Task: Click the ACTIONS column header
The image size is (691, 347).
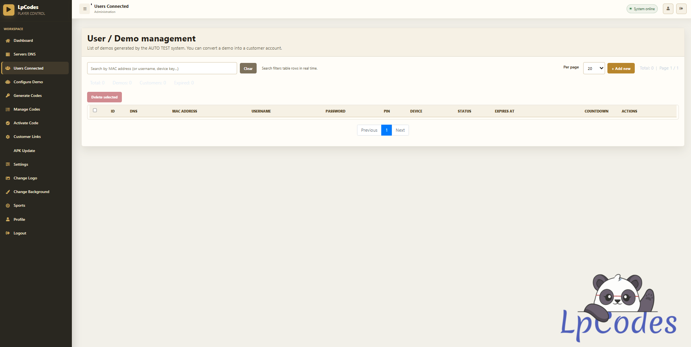Action: pos(629,111)
